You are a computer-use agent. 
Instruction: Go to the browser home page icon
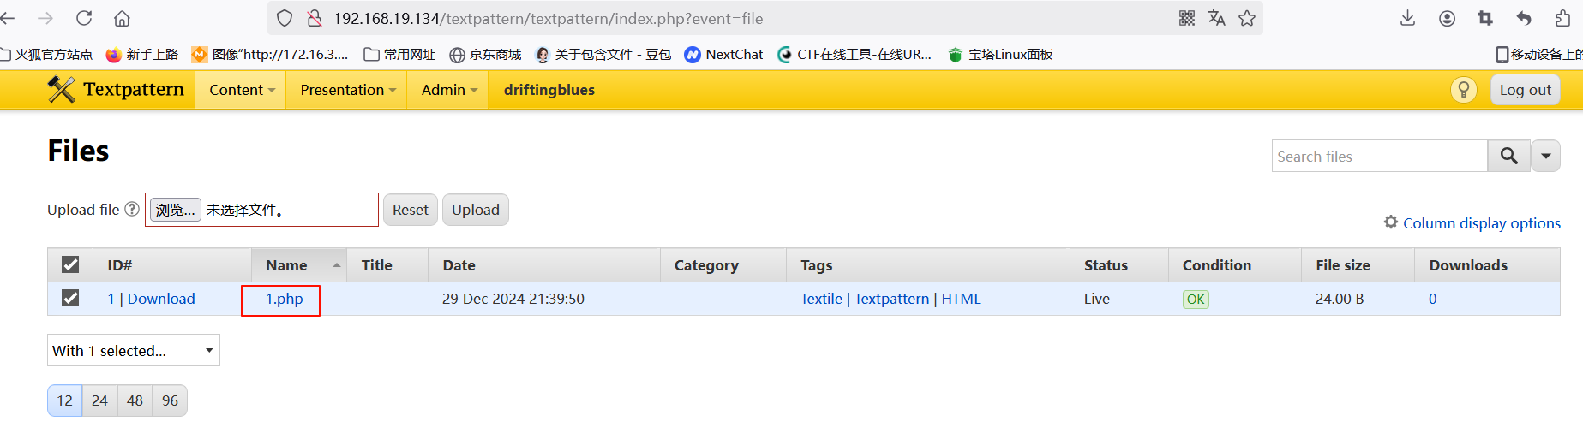coord(122,18)
